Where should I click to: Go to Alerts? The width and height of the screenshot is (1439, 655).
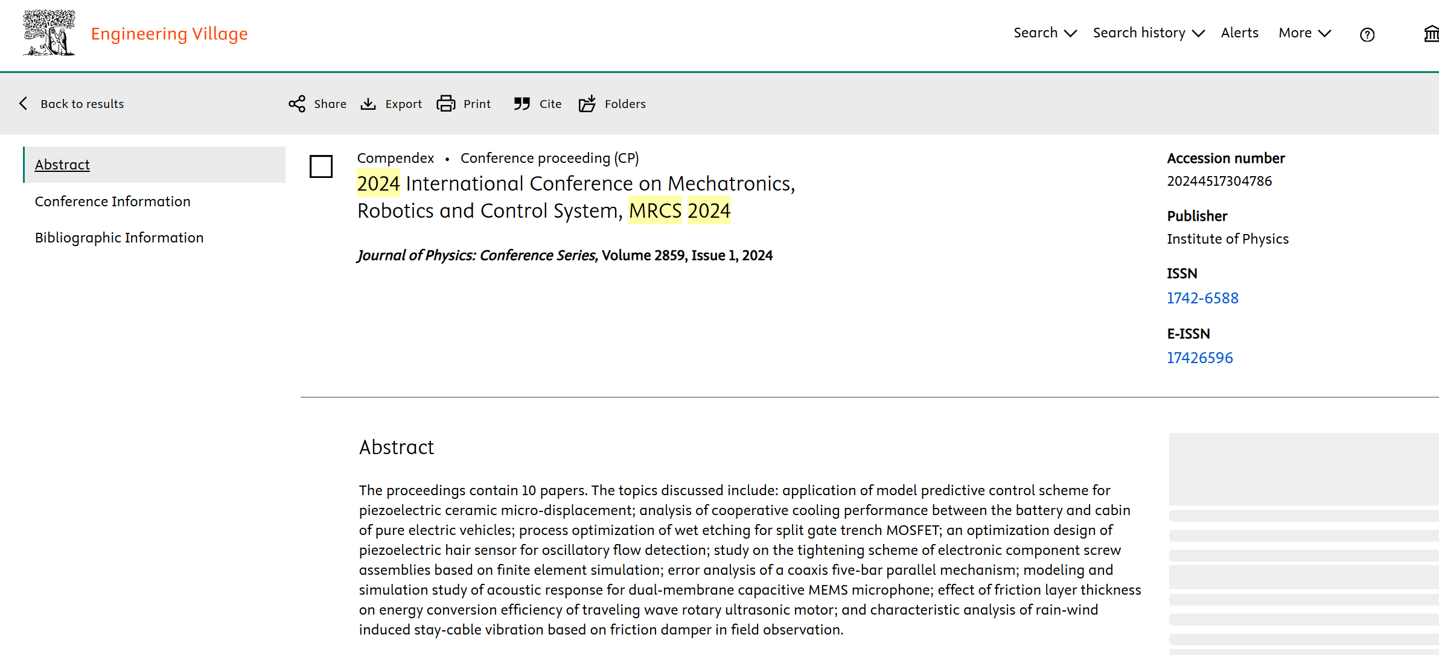(x=1240, y=33)
